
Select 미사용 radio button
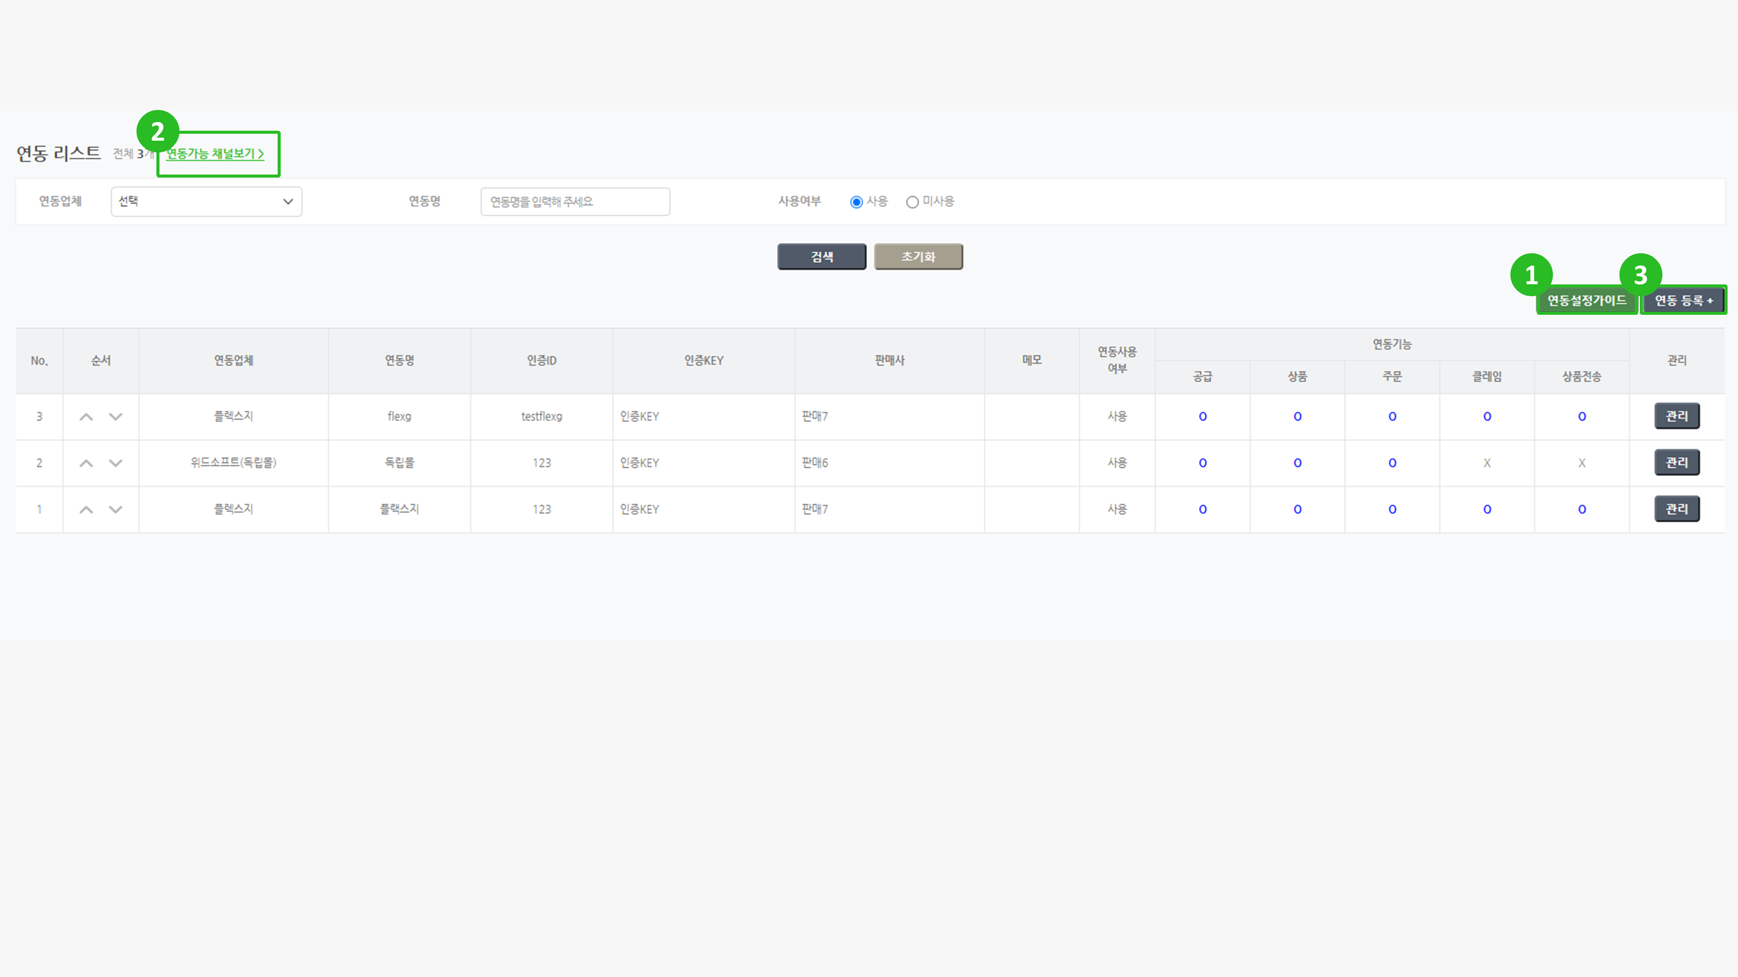click(x=912, y=201)
